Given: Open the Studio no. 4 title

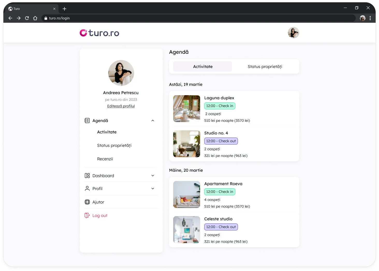Looking at the screenshot, I should point(216,133).
